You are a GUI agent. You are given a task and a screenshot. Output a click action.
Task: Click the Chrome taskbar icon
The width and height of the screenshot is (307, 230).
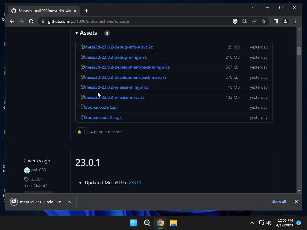tap(160, 223)
